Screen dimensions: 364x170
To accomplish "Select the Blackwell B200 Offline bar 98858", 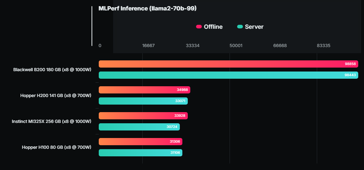I will [228, 64].
